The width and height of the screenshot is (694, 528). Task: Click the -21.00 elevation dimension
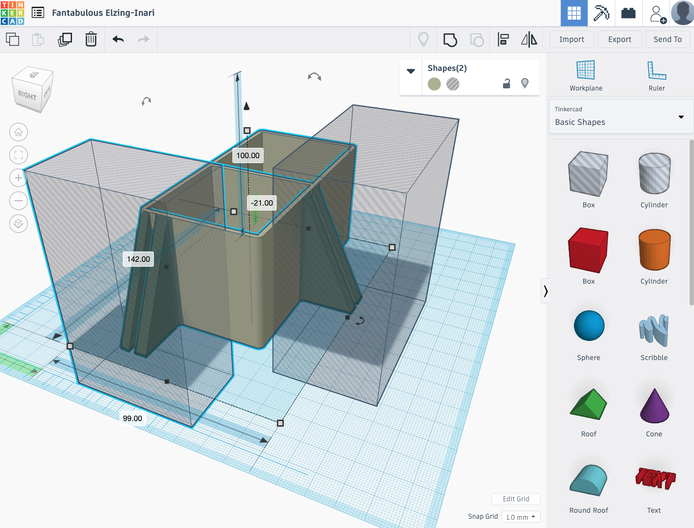[x=262, y=203]
